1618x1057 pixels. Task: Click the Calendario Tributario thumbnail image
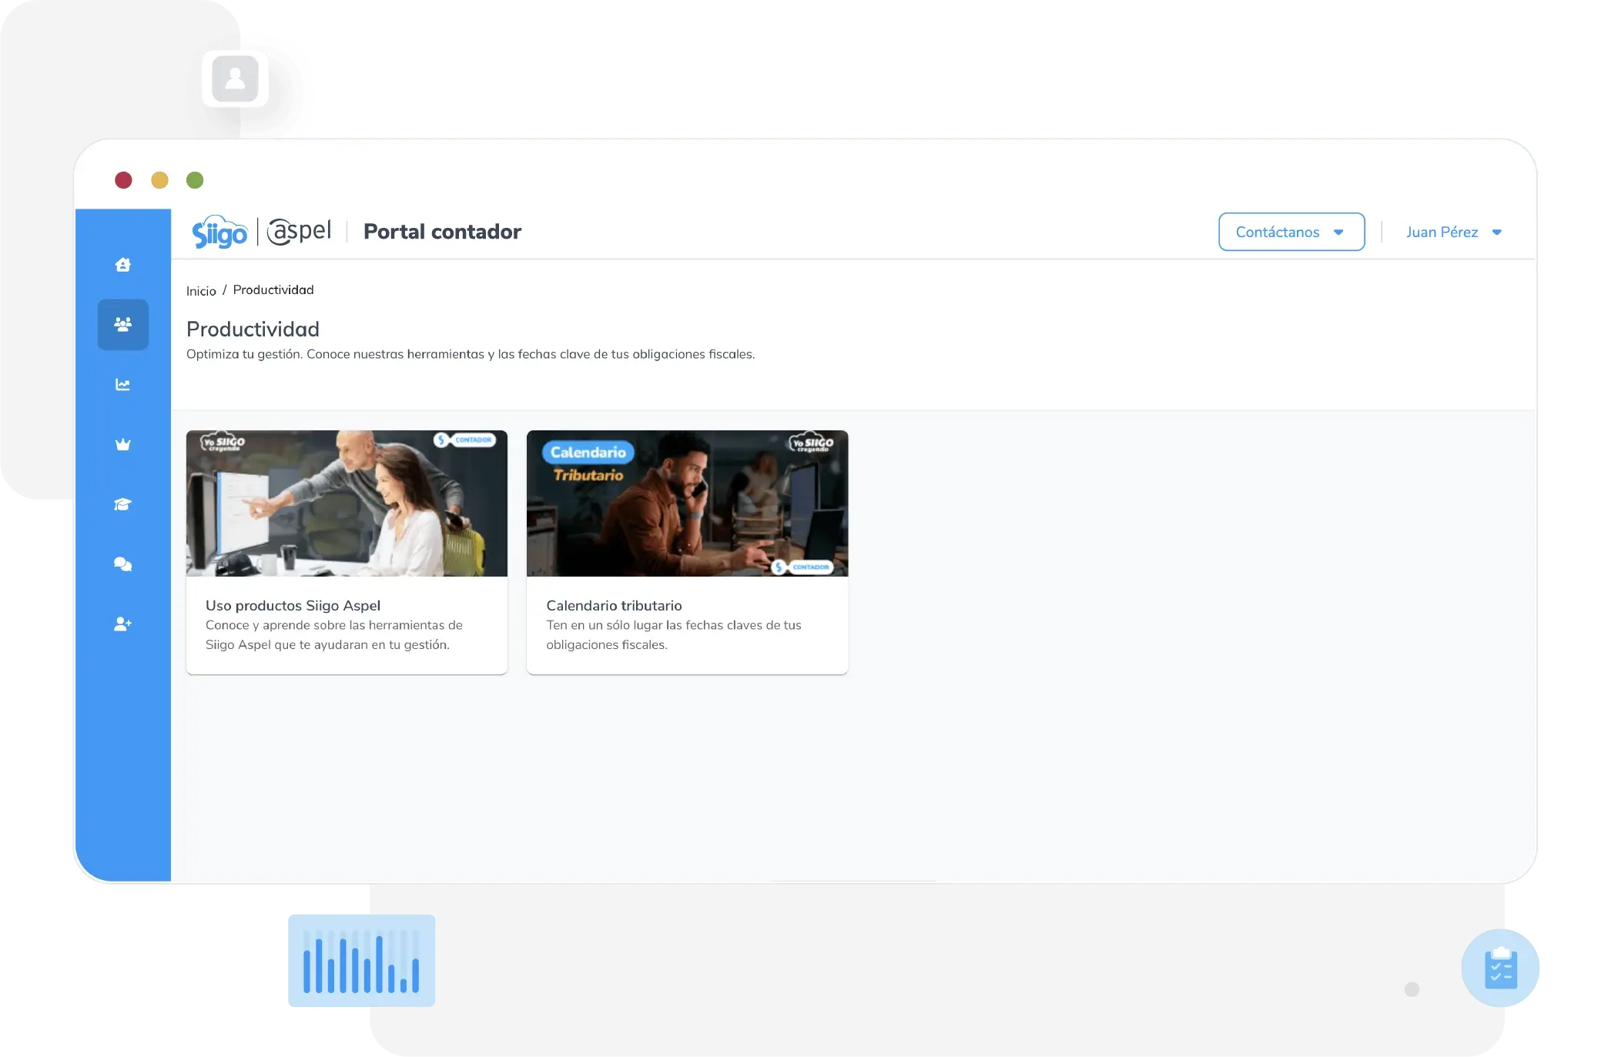point(686,503)
